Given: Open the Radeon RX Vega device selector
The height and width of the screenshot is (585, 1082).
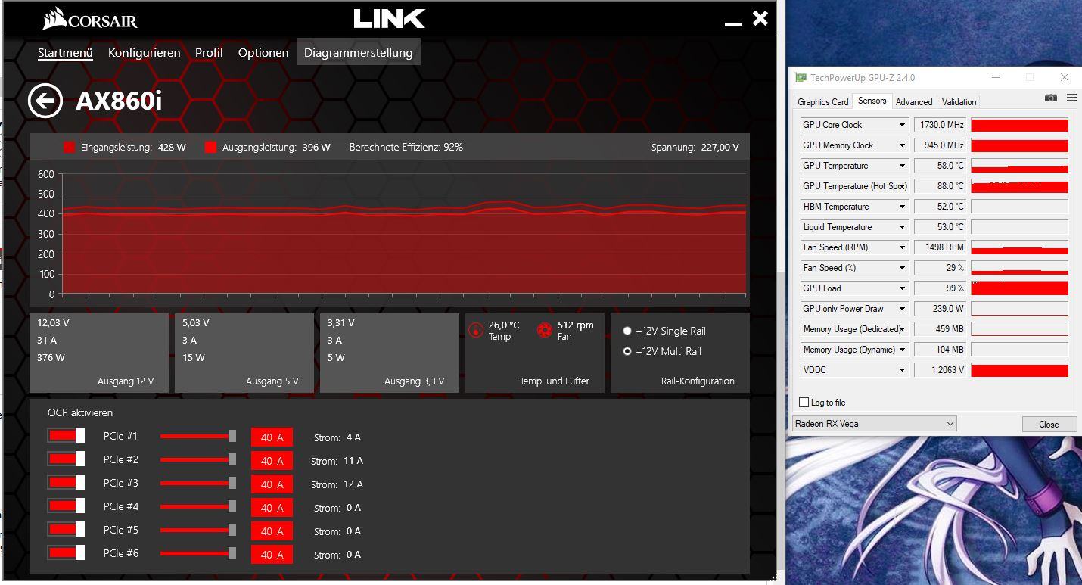Looking at the screenshot, I should click(875, 424).
